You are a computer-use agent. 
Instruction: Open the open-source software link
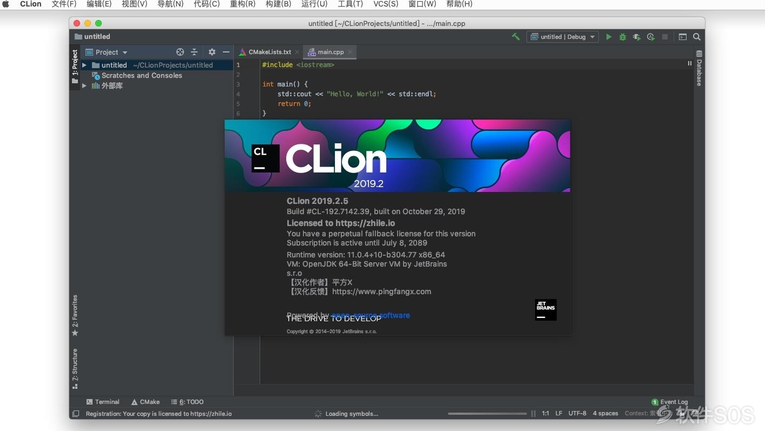[371, 315]
